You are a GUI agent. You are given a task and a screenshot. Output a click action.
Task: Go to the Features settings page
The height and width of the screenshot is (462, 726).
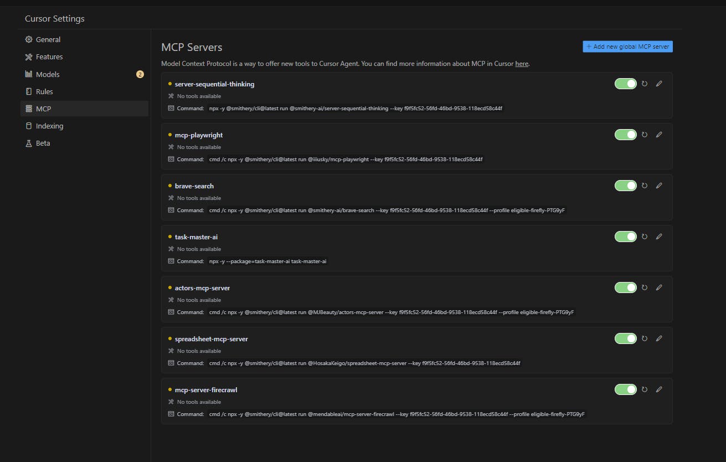[x=49, y=57]
